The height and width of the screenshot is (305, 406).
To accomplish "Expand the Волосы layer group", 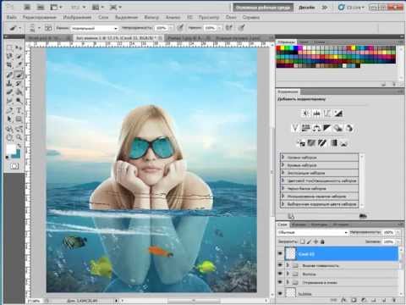I will (x=288, y=274).
